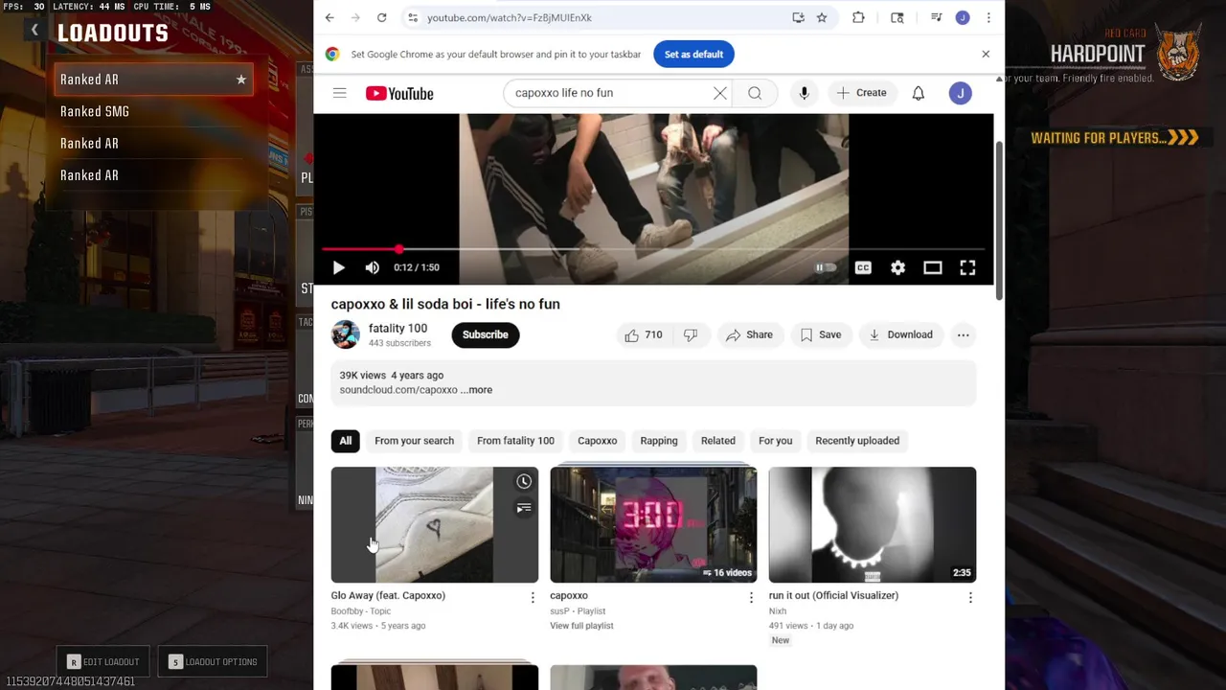Save video to a playlist

click(821, 334)
